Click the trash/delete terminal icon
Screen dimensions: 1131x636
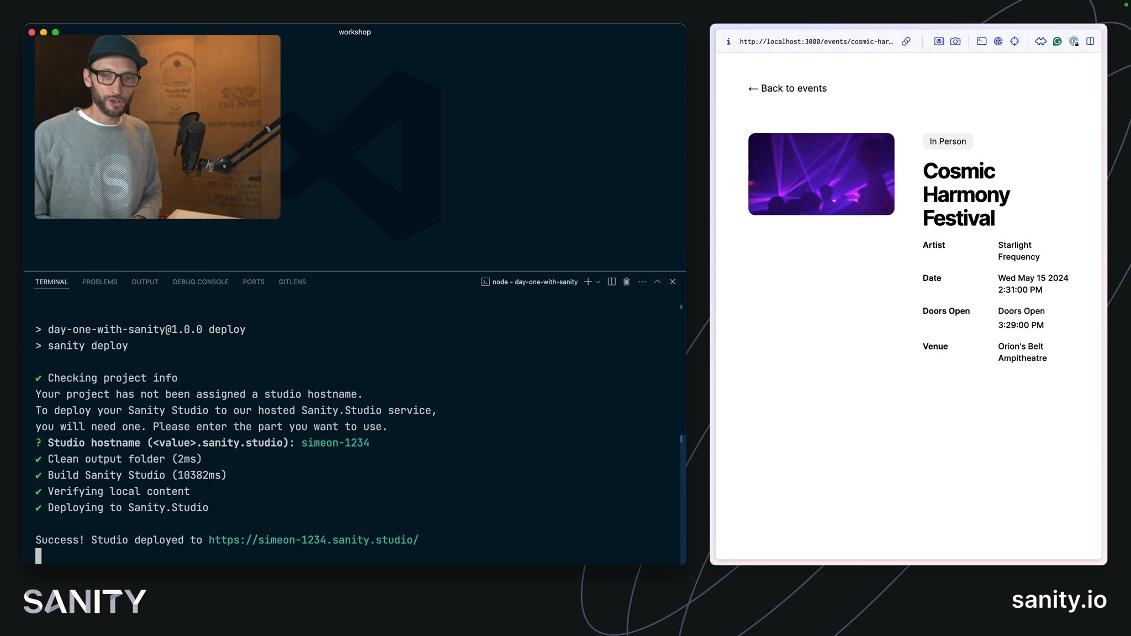pos(627,281)
